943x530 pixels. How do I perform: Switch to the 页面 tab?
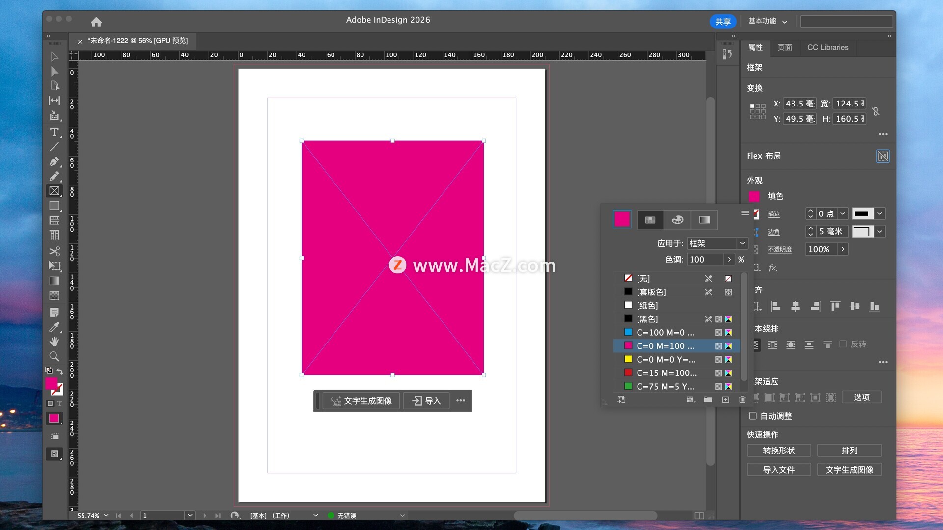(x=784, y=47)
